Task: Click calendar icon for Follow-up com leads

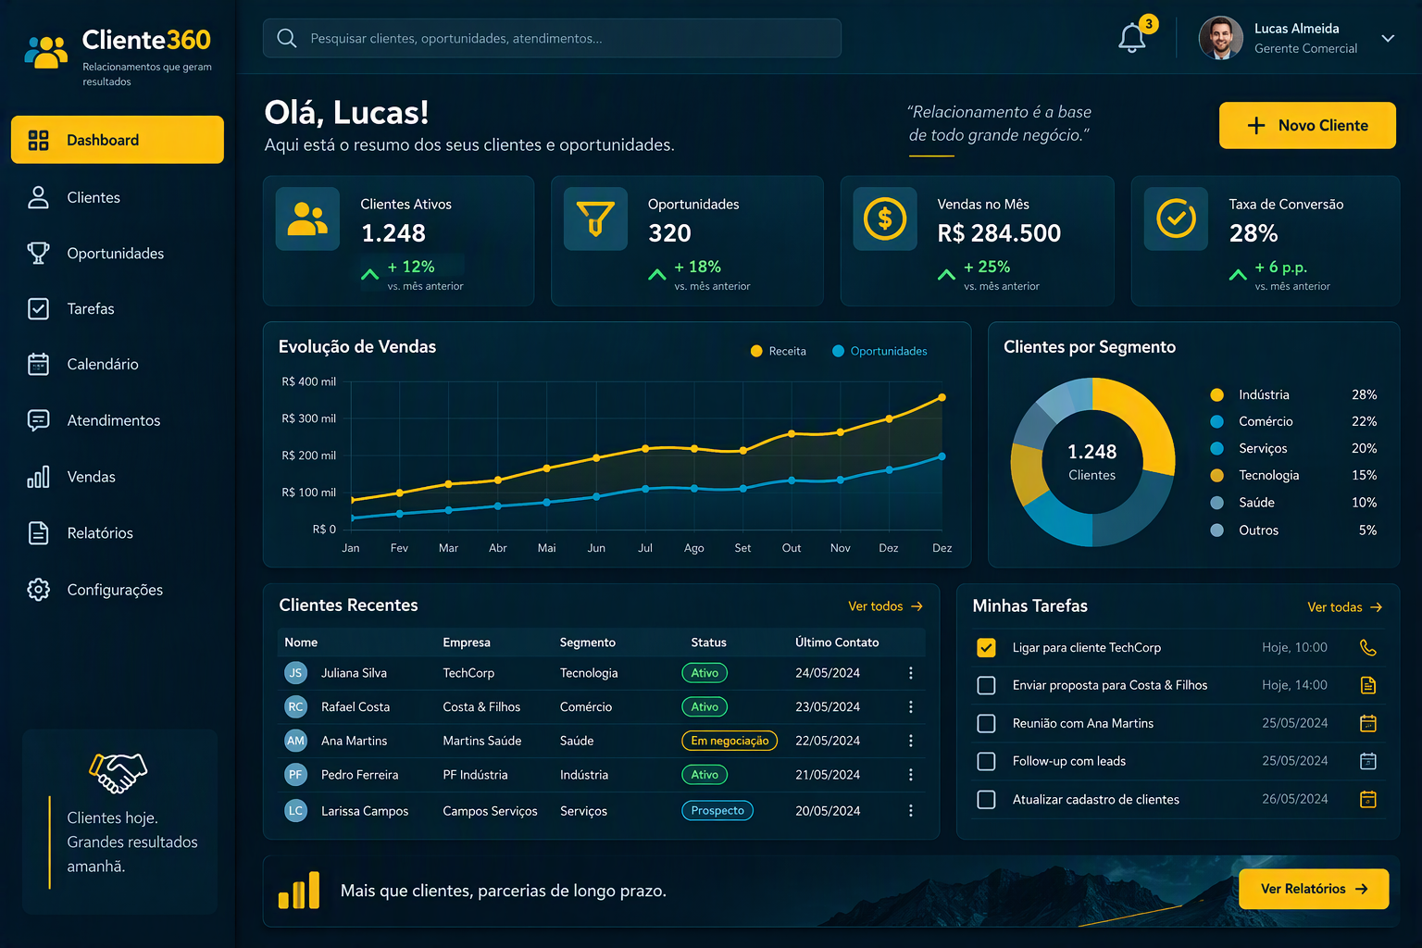Action: point(1368,761)
